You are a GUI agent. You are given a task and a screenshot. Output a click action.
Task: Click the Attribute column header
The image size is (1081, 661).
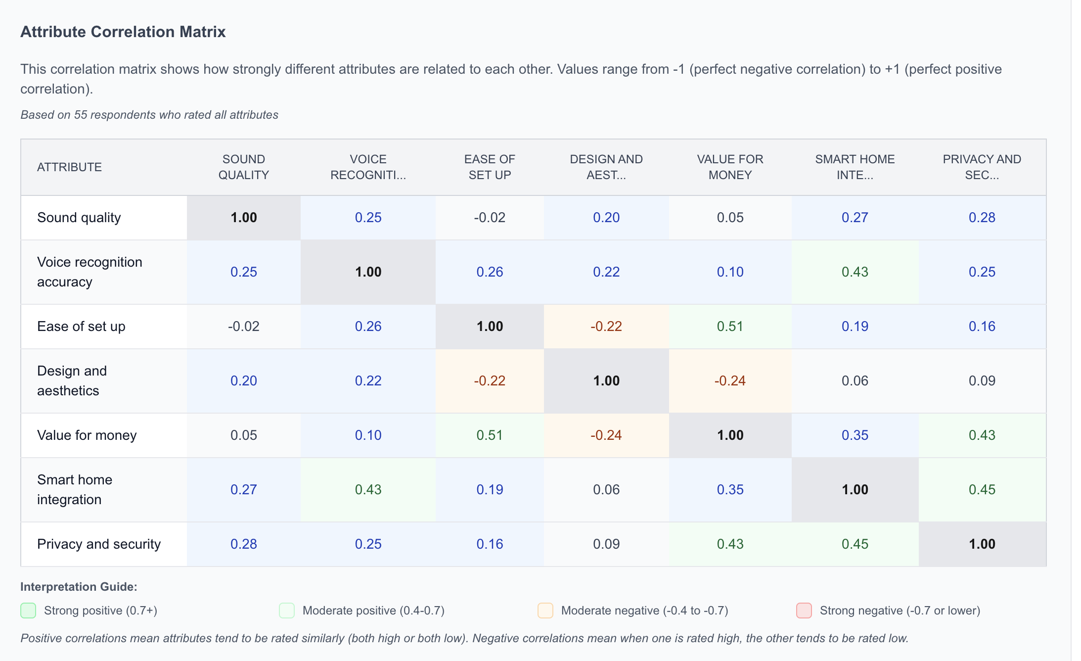click(x=70, y=167)
